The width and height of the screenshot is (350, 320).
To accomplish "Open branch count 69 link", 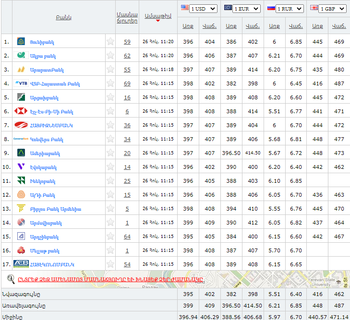I will point(127,83).
